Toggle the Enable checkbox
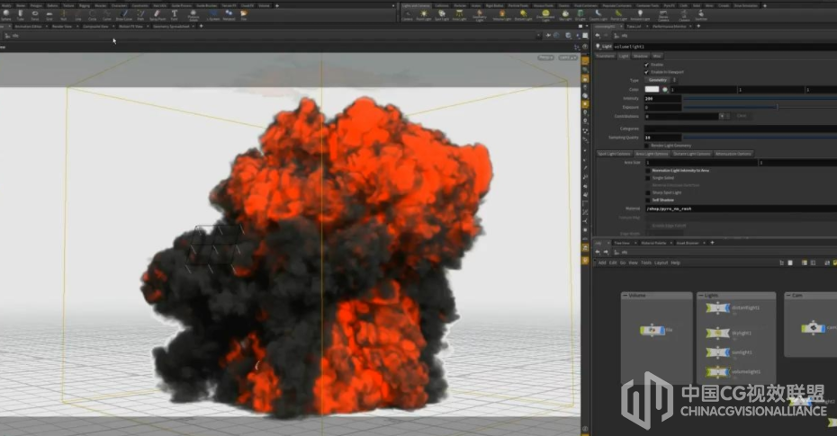Viewport: 837px width, 436px height. 646,65
